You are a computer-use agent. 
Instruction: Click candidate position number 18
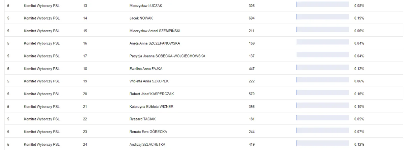85,69
